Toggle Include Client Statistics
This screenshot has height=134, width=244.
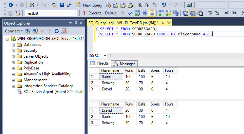point(176,13)
